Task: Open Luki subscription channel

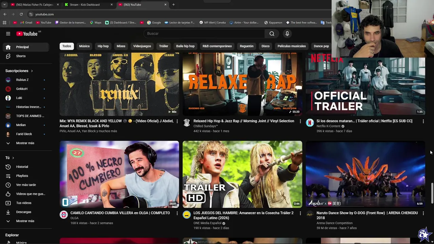Action: (26, 98)
